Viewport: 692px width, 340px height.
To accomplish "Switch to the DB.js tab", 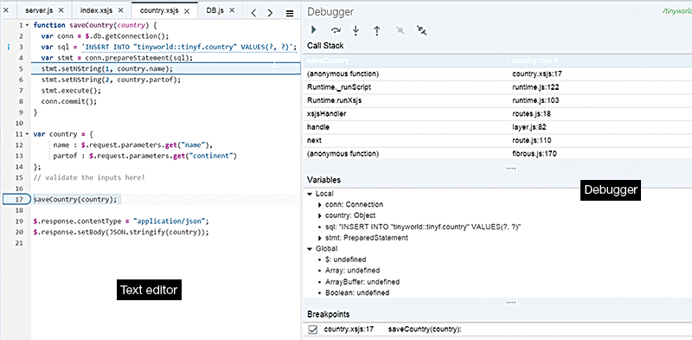I will [216, 10].
